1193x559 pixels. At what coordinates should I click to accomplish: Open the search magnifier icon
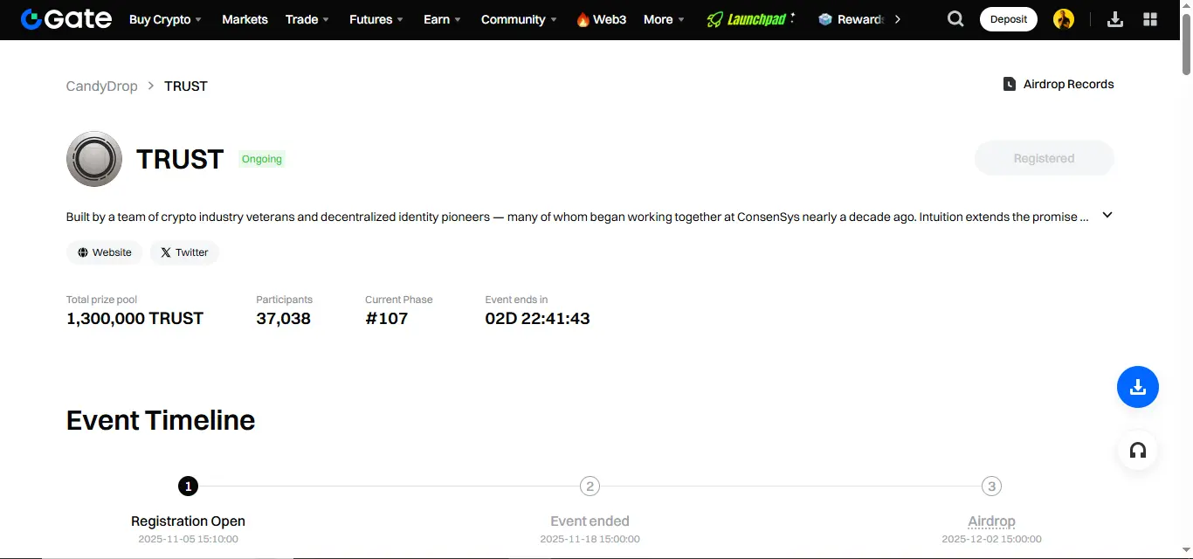(x=955, y=19)
